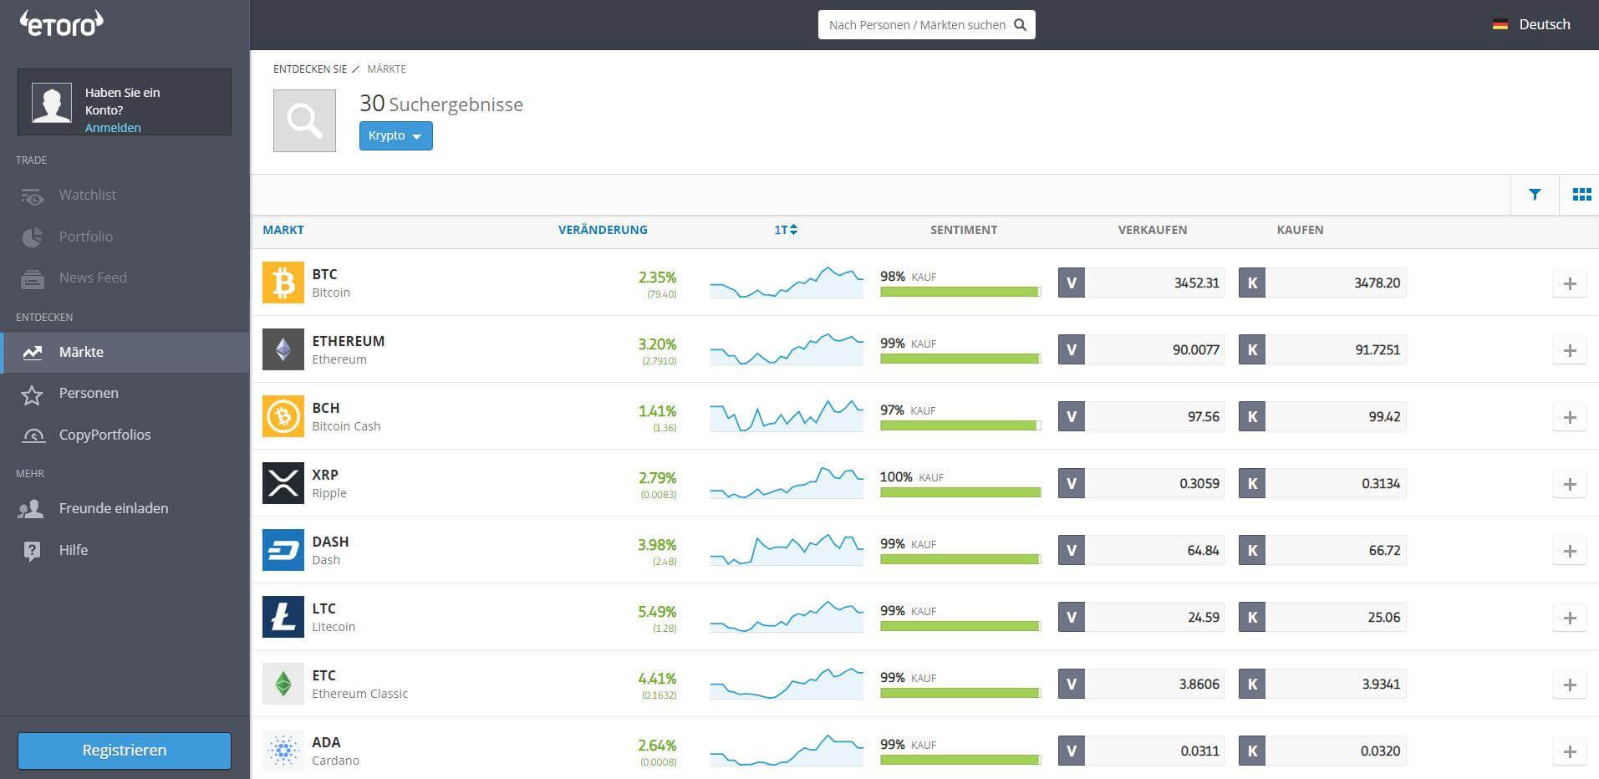Click the large search results magnifier thumbnail
The width and height of the screenshot is (1599, 779).
pos(304,121)
